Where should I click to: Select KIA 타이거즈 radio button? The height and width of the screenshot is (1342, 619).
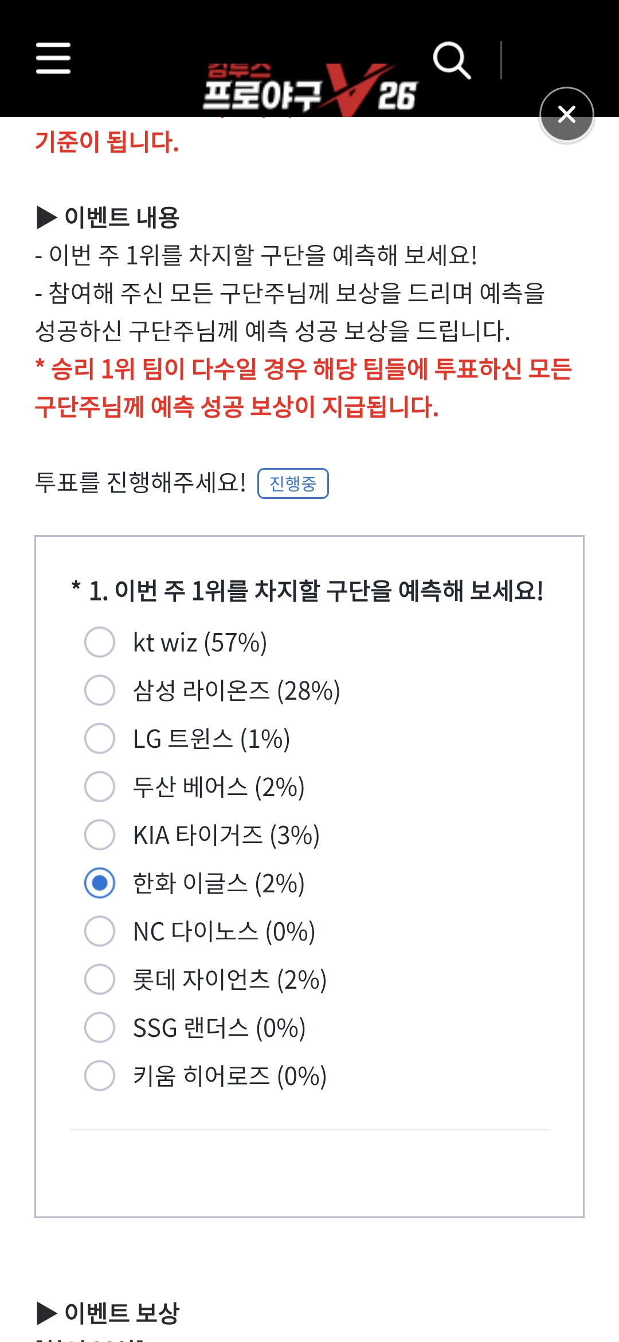click(x=100, y=834)
